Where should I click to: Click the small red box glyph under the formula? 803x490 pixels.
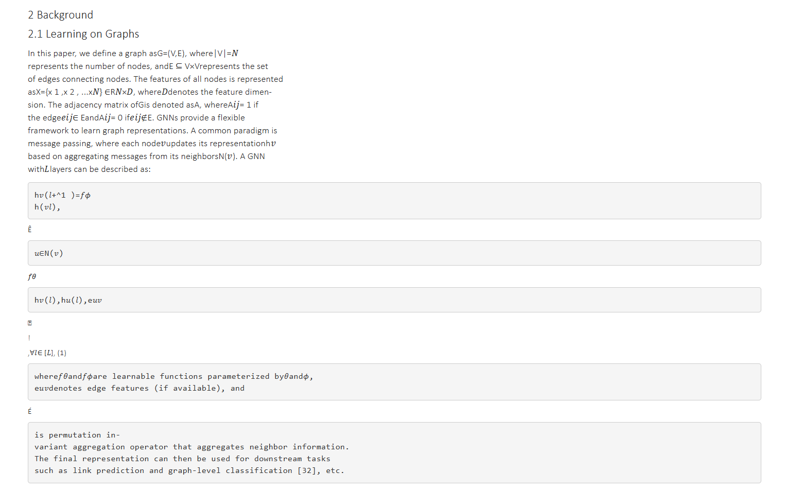29,322
